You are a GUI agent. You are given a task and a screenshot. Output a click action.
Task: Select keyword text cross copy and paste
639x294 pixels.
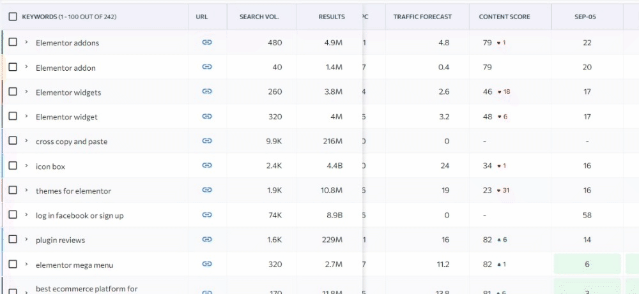72,142
